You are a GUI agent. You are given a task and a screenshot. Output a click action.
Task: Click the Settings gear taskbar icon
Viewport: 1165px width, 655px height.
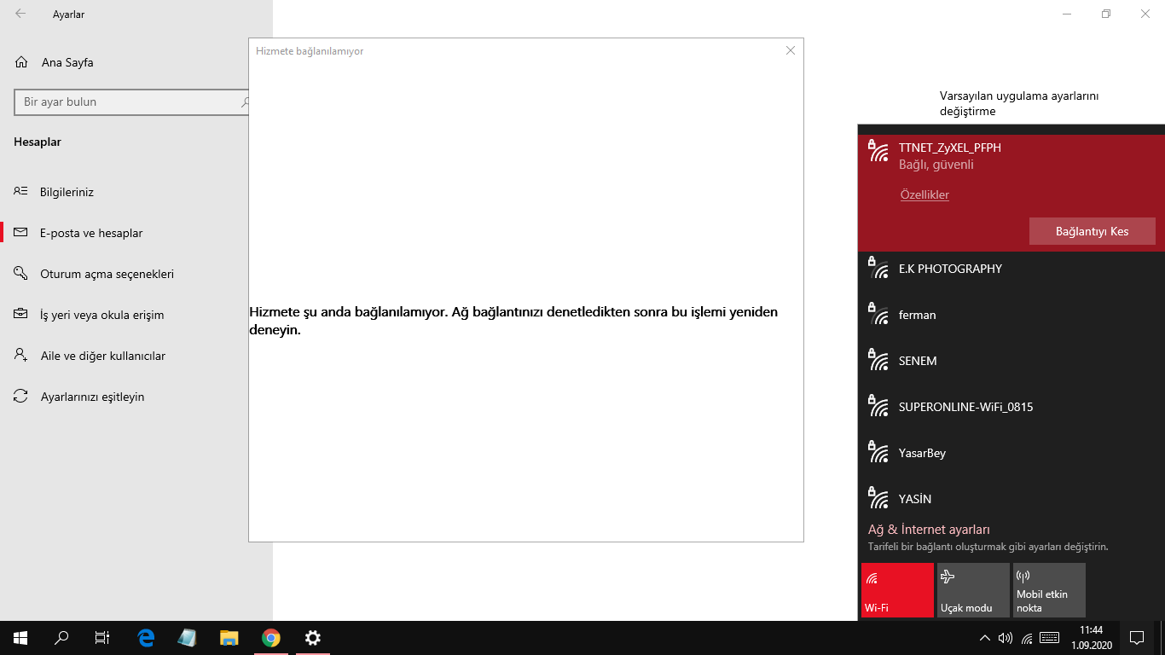click(312, 637)
